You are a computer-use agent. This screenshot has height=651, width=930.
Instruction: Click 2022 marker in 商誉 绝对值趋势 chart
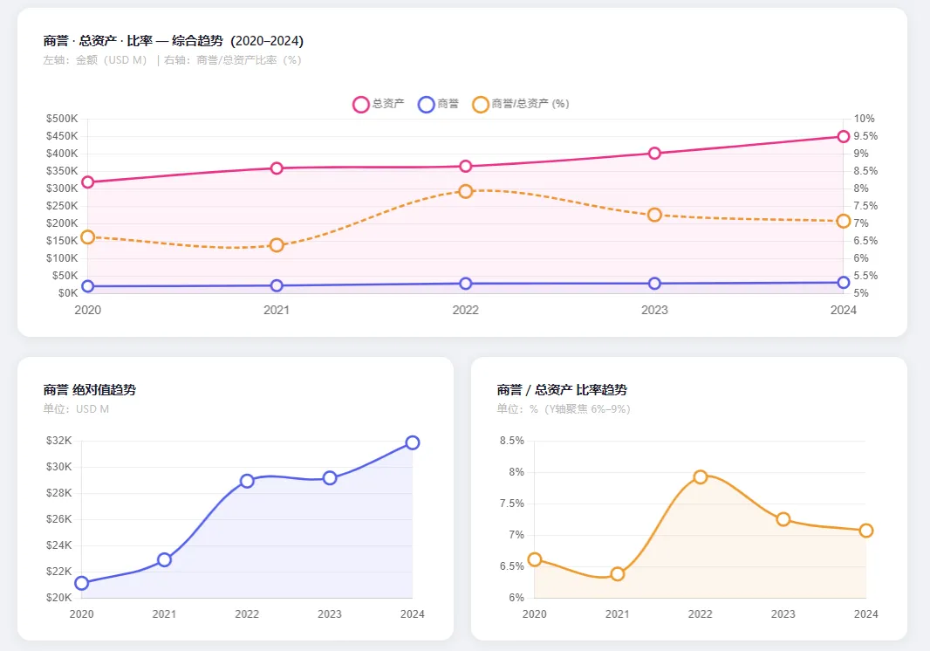[247, 481]
